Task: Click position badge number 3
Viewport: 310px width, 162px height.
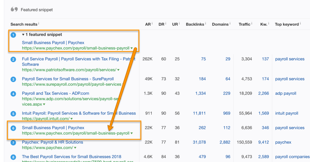Action: [13, 80]
